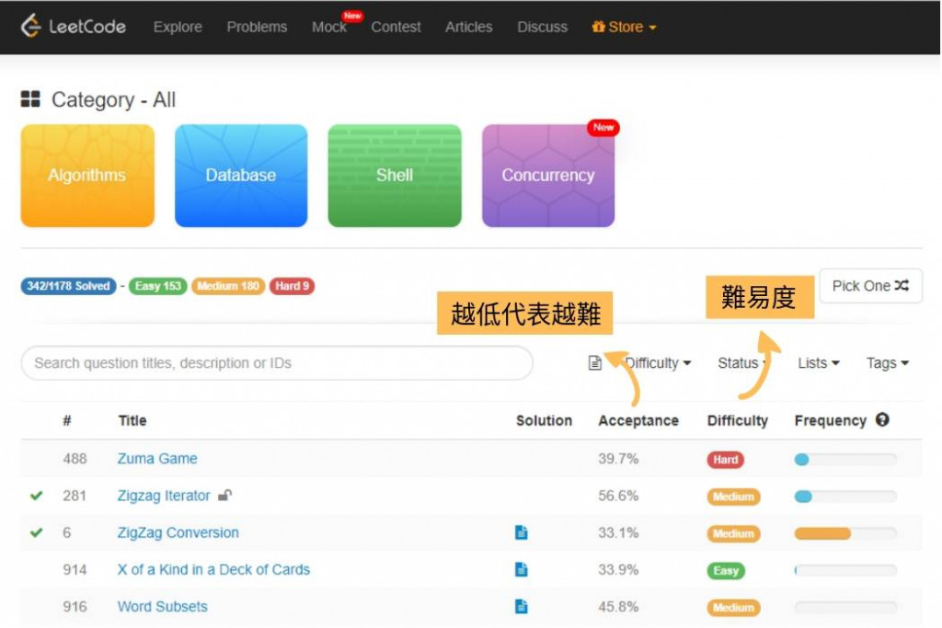This screenshot has height=628, width=942.
Task: Open the Contest page
Action: [x=396, y=27]
